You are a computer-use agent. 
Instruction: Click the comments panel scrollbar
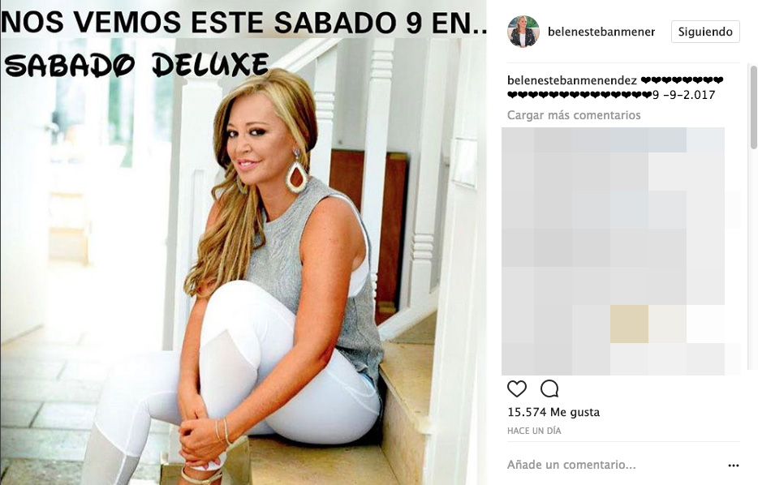click(753, 107)
